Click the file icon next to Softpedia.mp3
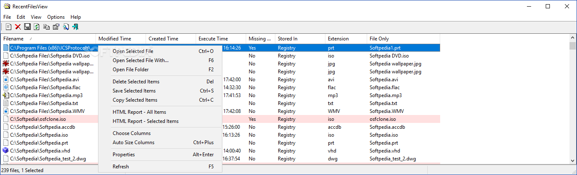 (x=6, y=95)
